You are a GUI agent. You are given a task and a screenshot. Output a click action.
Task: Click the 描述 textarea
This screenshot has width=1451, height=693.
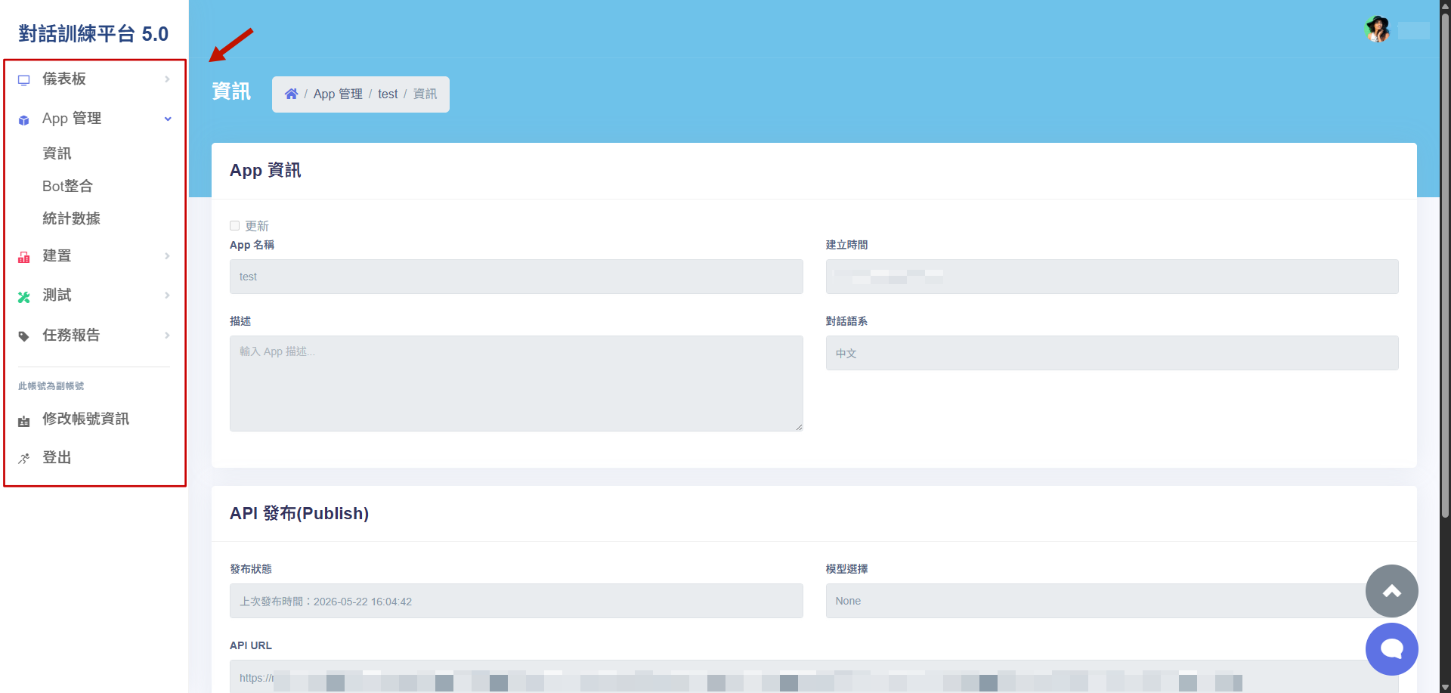tap(516, 383)
